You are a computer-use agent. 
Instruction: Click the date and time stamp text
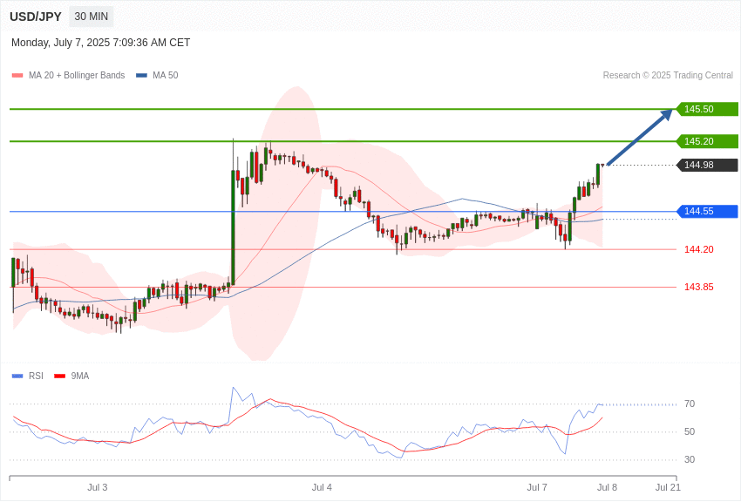[100, 43]
